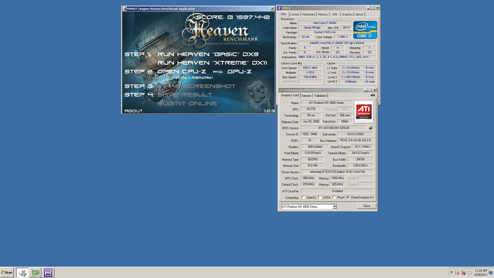494x278 pixels.
Task: Click the GPU-Z link in Heaven window
Action: (239, 72)
